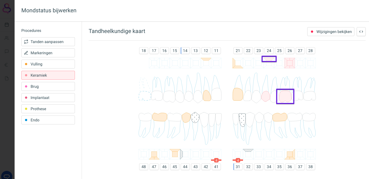Select the Tanden aanpassen procedure
The image size is (369, 179).
point(48,42)
